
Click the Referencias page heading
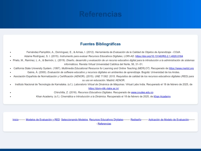pos(100,14)
